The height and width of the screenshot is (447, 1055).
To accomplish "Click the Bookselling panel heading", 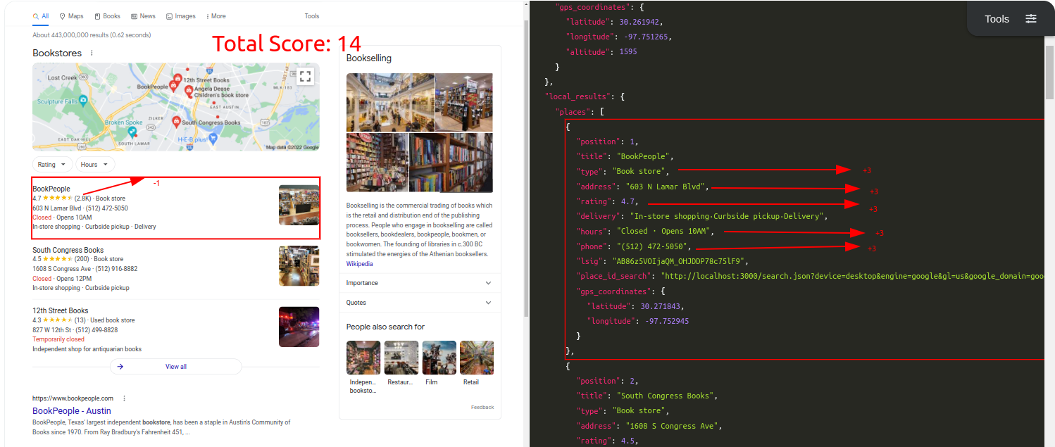I will [x=368, y=58].
